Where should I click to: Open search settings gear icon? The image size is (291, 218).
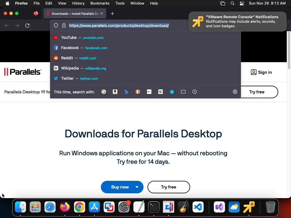pos(235,92)
